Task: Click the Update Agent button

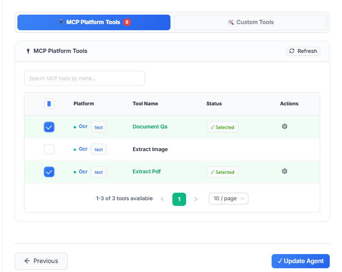Action: click(x=300, y=261)
